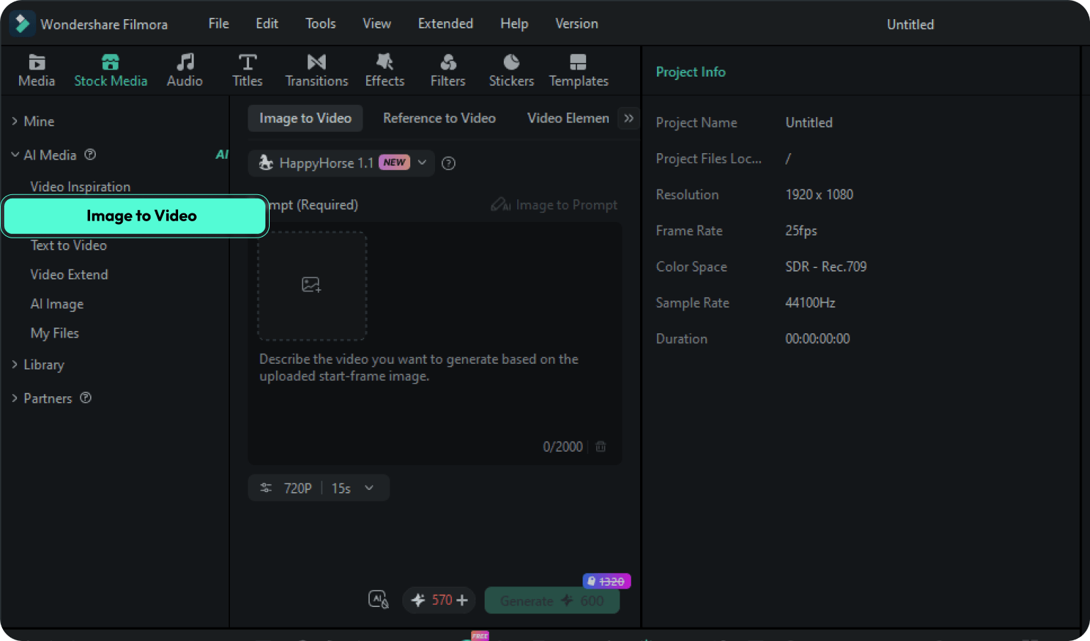The height and width of the screenshot is (641, 1090).
Task: Open the Transitions tab
Action: tap(316, 71)
